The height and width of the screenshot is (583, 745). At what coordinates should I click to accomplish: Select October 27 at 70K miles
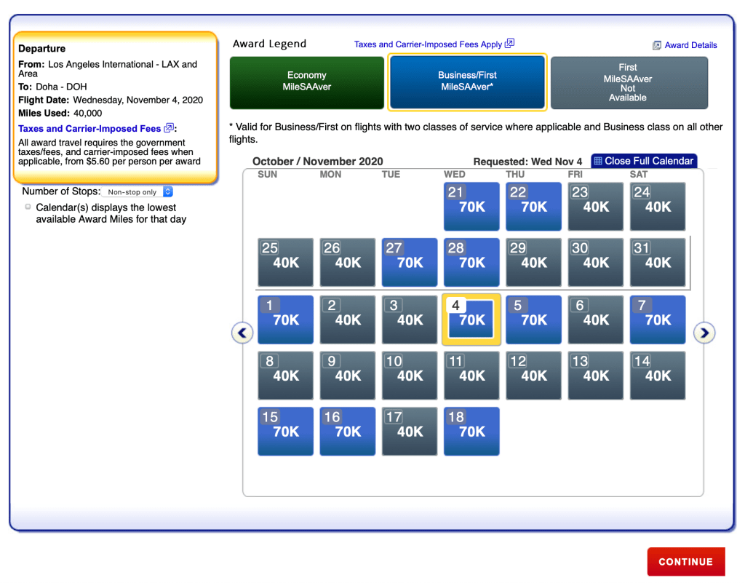410,263
